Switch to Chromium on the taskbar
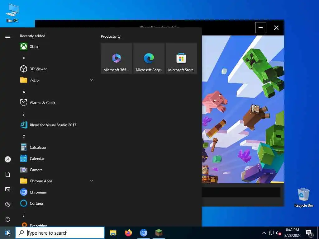 (143, 233)
